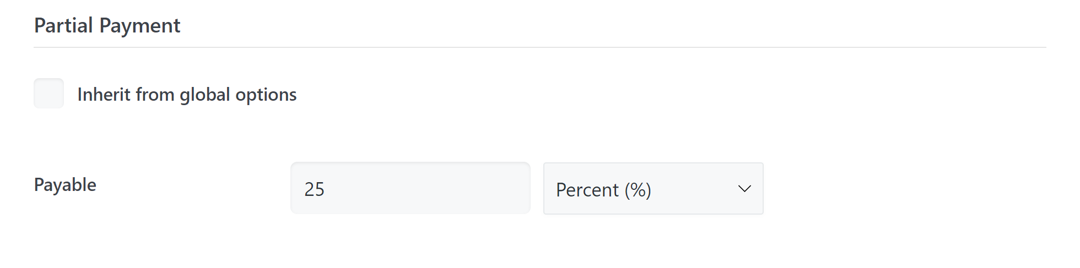Open the Percent (%) dropdown
The width and height of the screenshot is (1080, 268).
pyautogui.click(x=653, y=188)
